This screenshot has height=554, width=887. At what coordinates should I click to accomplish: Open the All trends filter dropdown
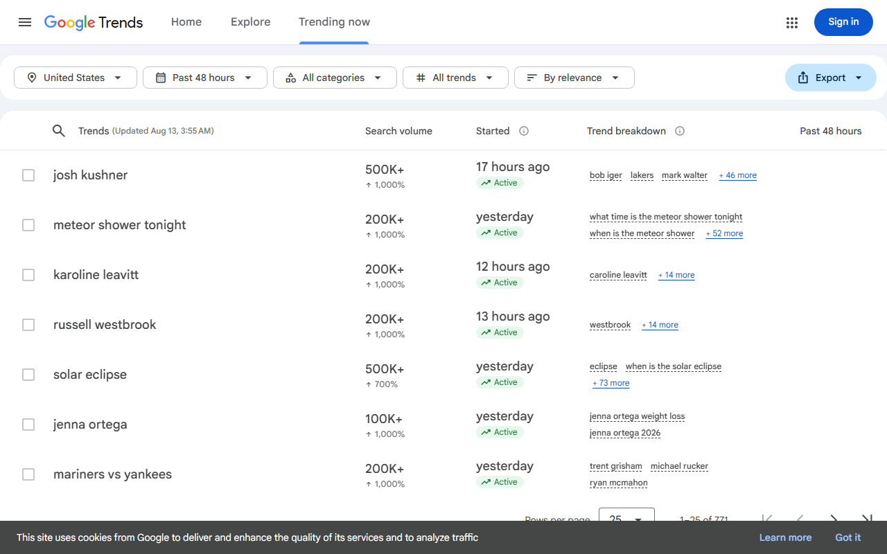455,78
